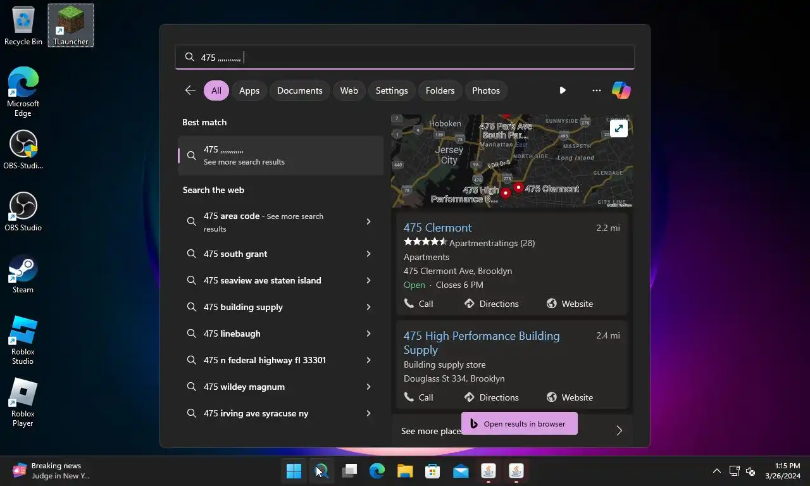Screen dimensions: 810x486
Task: Expand the 475 area code suggestion chevron
Action: pos(368,221)
